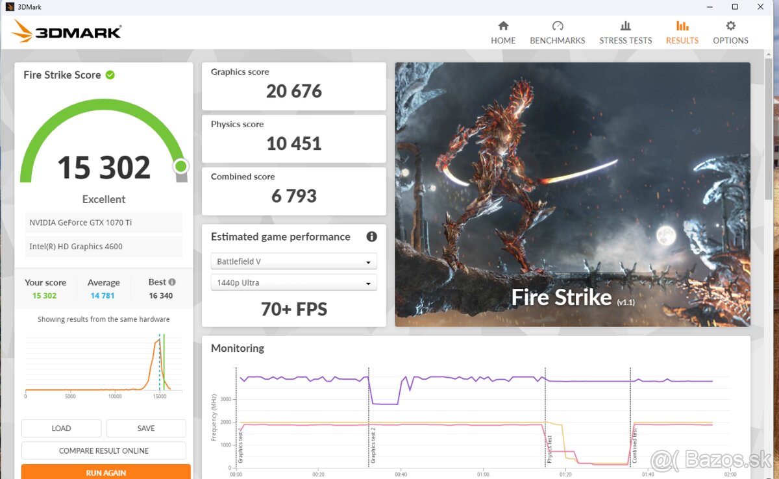Image resolution: width=779 pixels, height=479 pixels.
Task: Open the 1440p Ultra resolution dropdown
Action: point(293,283)
